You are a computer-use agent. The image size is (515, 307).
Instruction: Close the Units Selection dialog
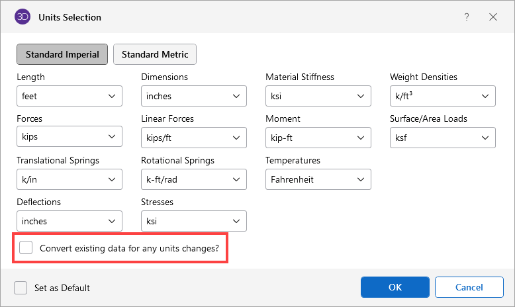point(493,17)
